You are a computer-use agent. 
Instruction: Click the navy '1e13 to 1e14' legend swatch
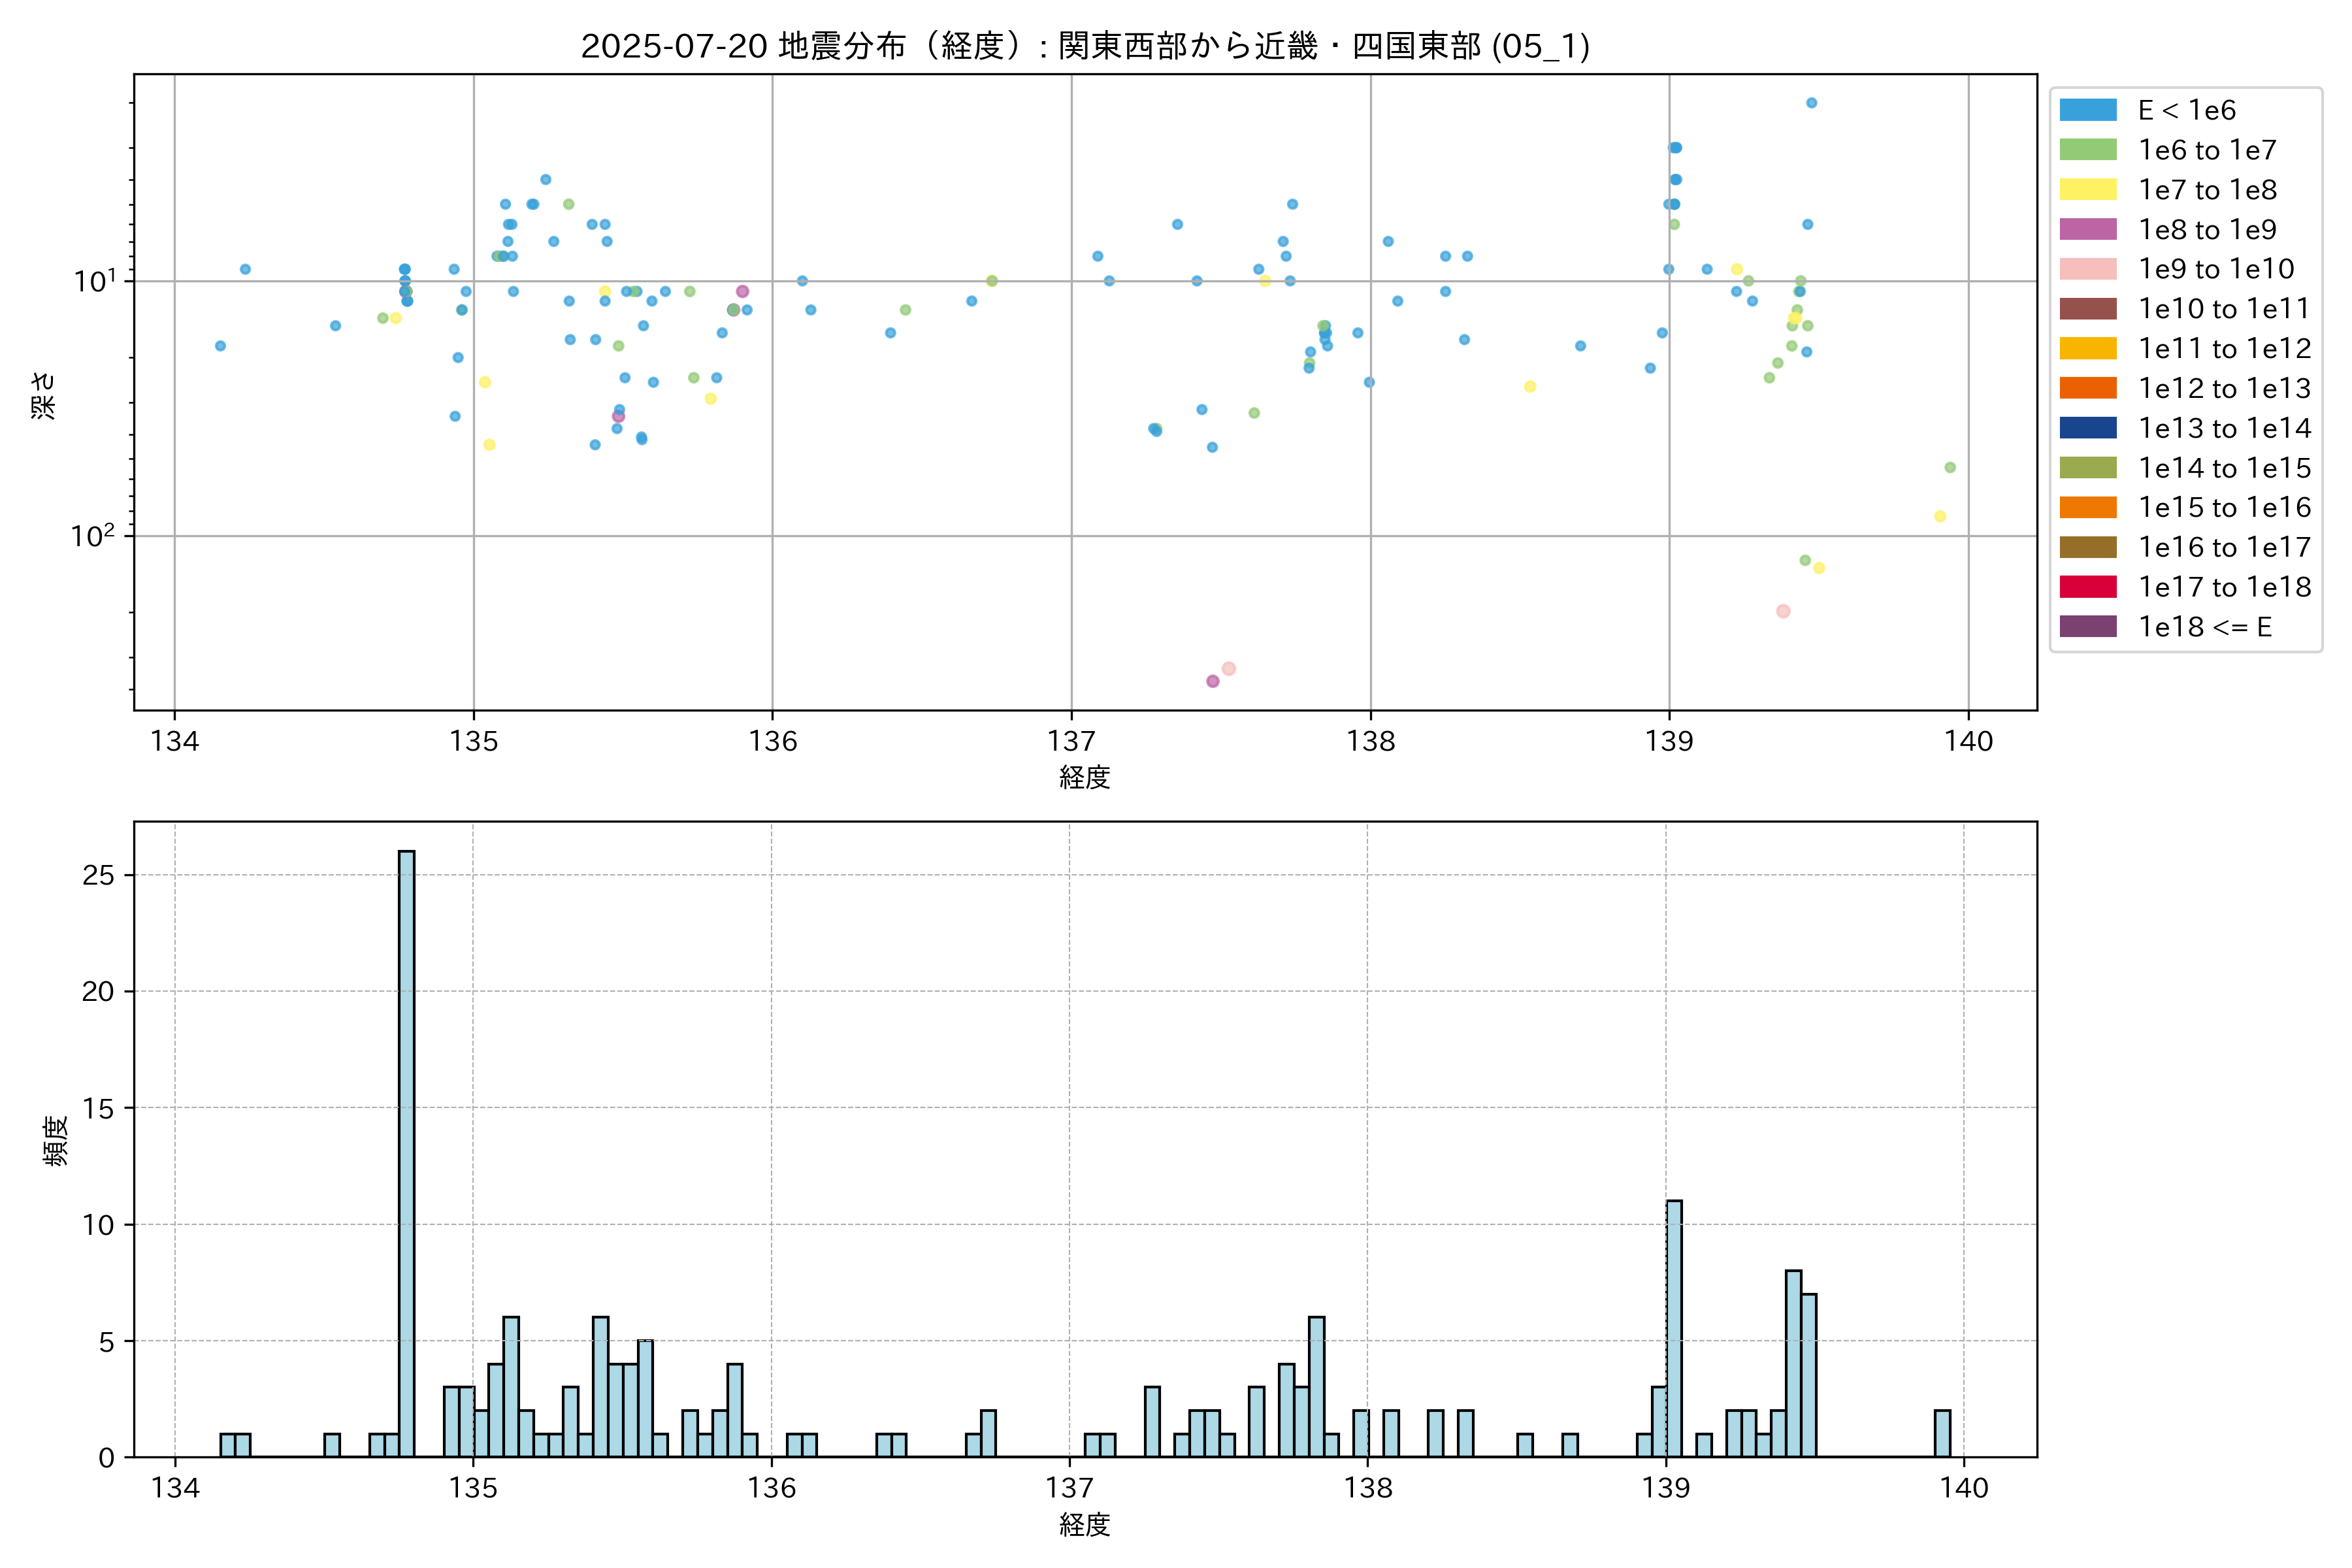(2088, 428)
